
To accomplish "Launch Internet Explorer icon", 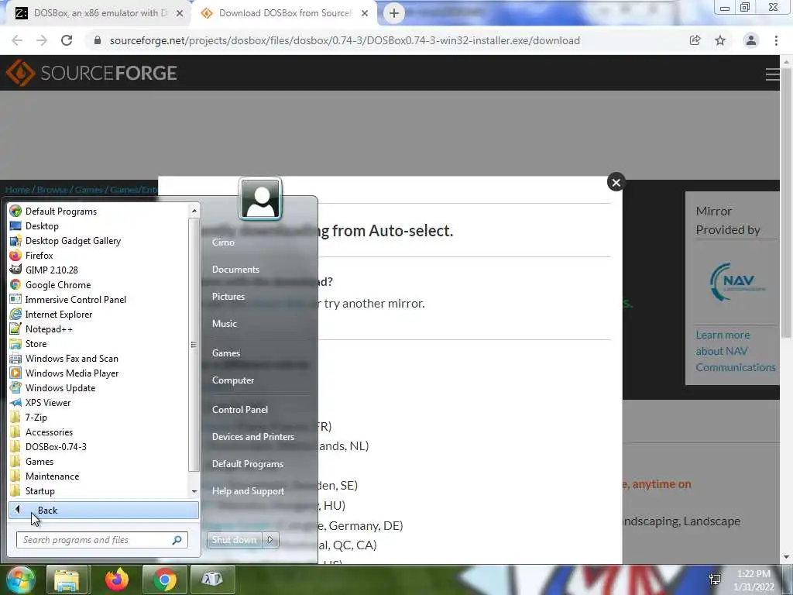I will (x=15, y=314).
